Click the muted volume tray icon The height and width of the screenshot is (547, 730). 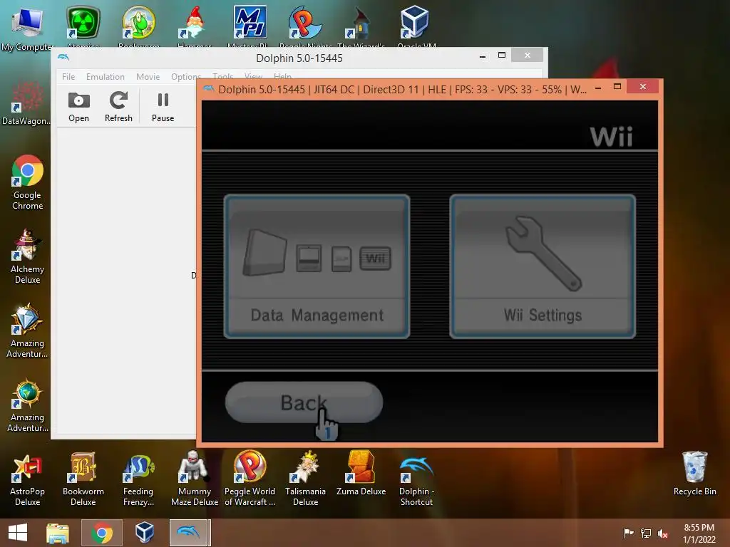[x=663, y=533]
